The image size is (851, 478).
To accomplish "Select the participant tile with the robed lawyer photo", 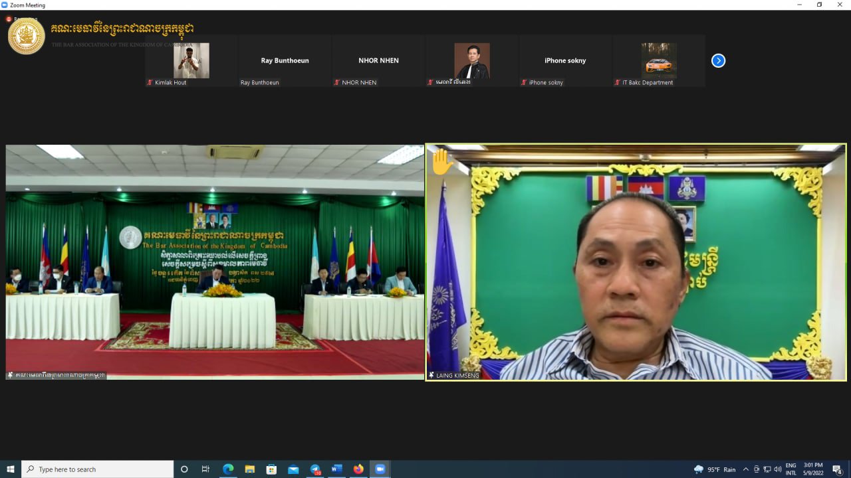I will click(472, 60).
